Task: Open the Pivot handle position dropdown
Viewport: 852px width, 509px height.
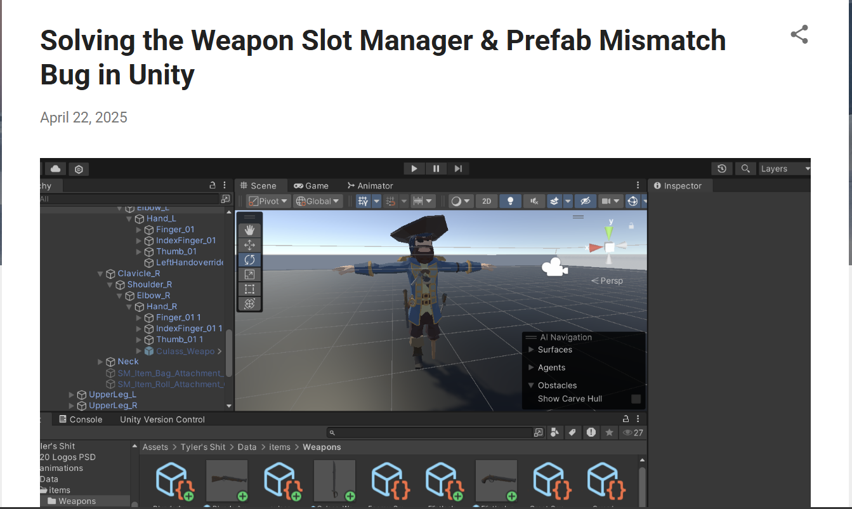Action: coord(268,201)
